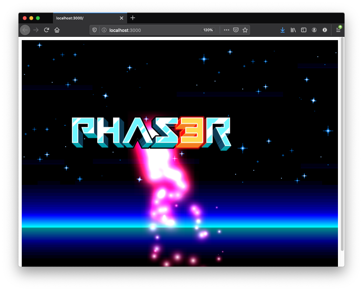
Task: Expand the site identity dropdown in address bar
Action: pos(104,30)
